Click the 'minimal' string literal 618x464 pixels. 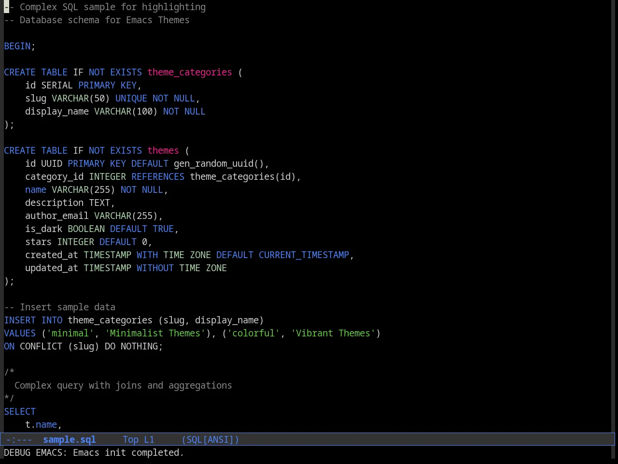click(x=70, y=333)
